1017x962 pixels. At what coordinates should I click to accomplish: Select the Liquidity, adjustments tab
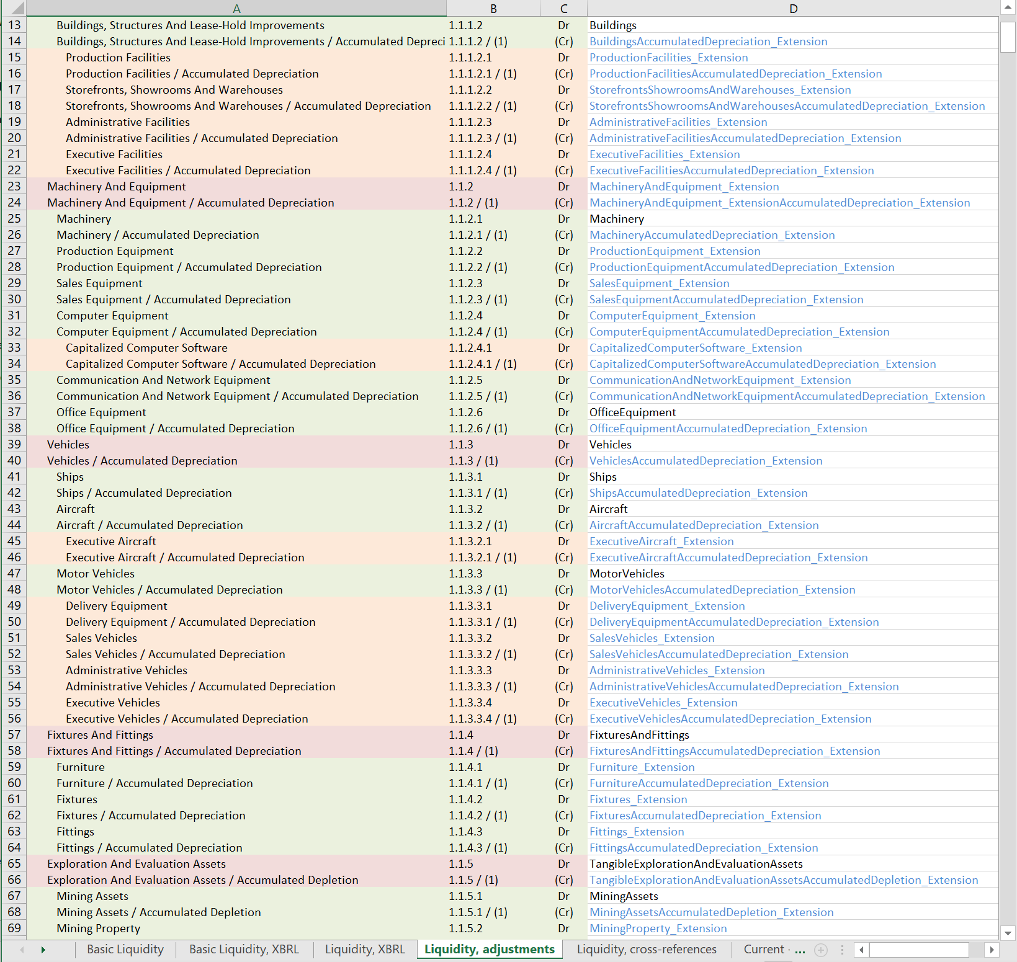click(490, 950)
